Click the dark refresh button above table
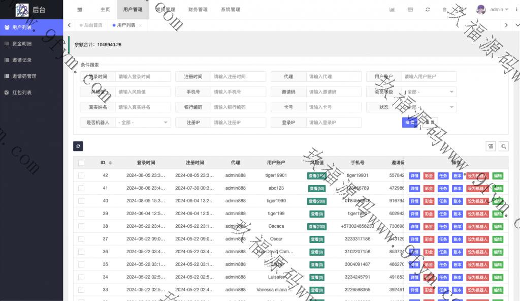Image resolution: width=520 pixels, height=301 pixels. click(x=78, y=146)
